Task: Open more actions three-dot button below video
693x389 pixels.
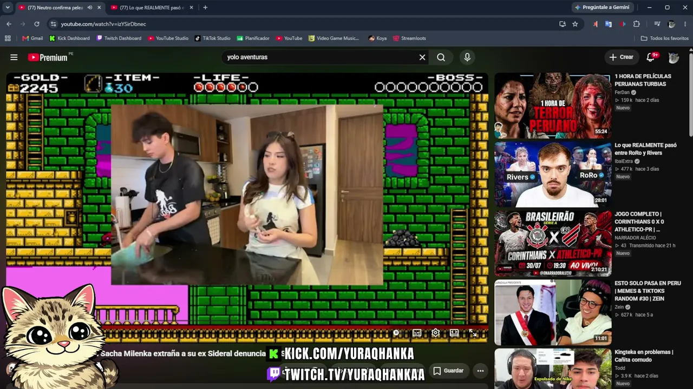Action: [480, 371]
